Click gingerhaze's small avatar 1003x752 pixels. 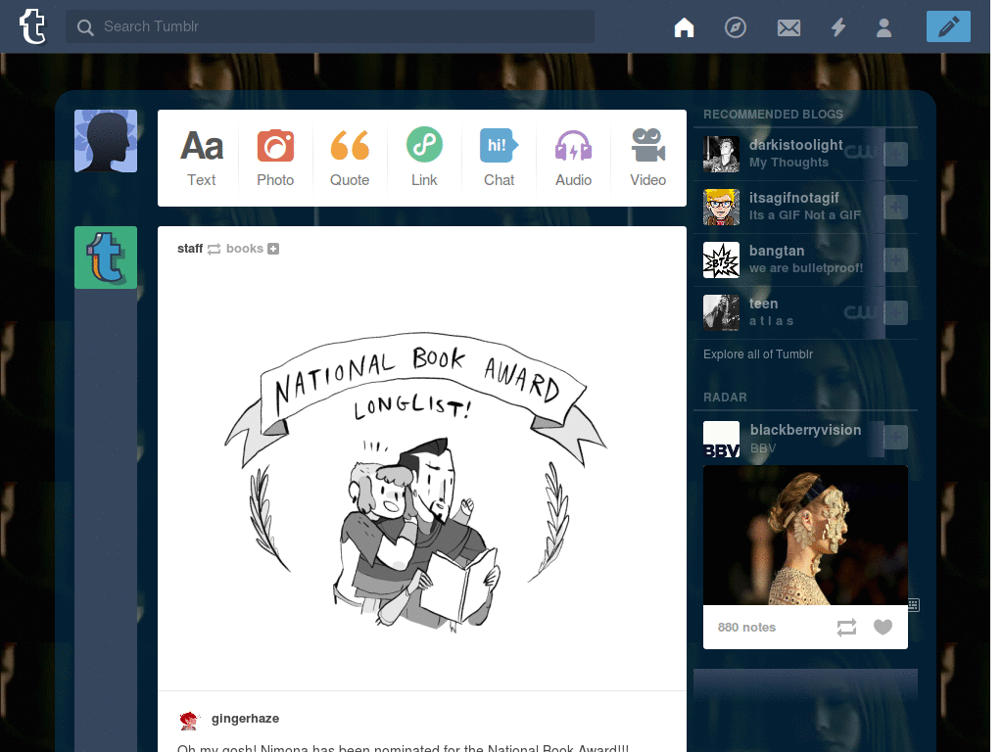point(189,721)
